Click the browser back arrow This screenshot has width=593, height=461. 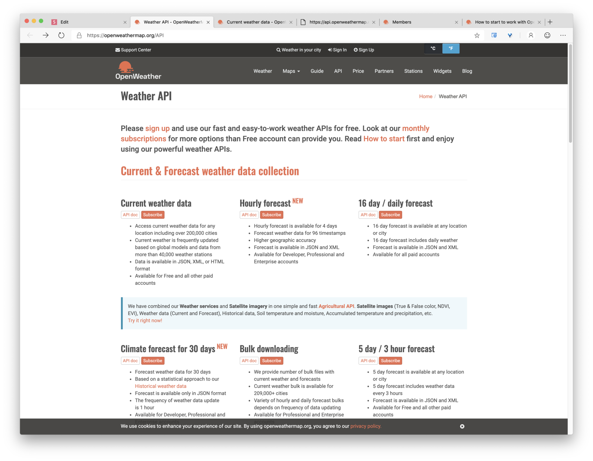point(30,35)
